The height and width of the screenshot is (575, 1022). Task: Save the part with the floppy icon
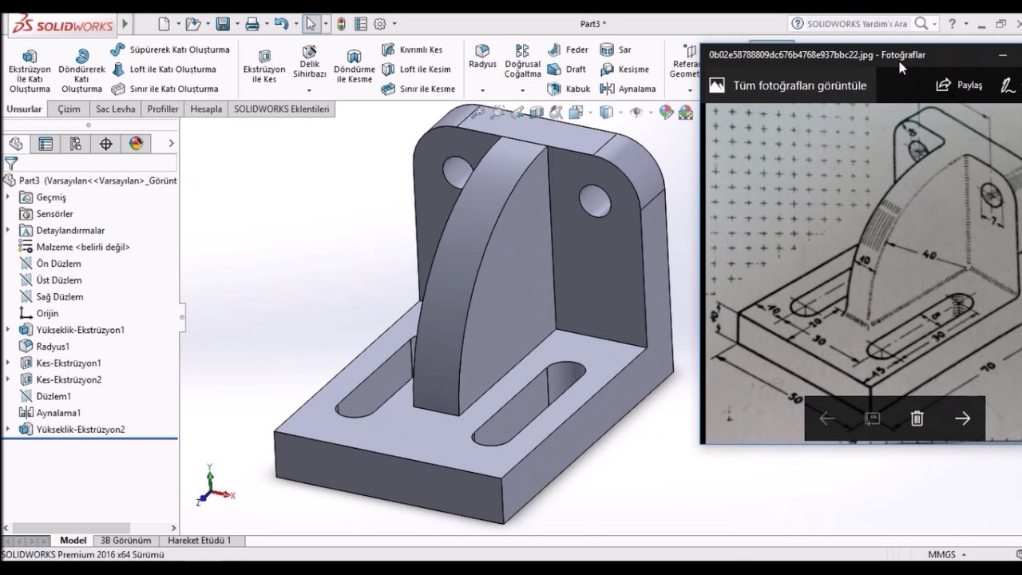pos(223,24)
